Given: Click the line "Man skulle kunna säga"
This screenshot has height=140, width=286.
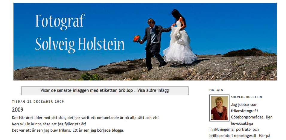Looking at the screenshot, I should coord(49,124).
